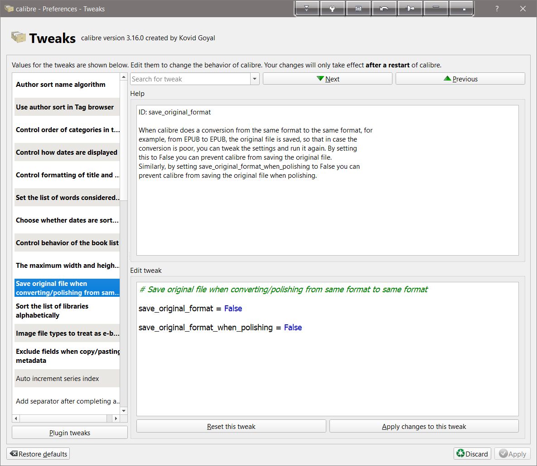The image size is (537, 466).
Task: Select Sort the list of libraries alphabetically tweak
Action: coord(67,310)
